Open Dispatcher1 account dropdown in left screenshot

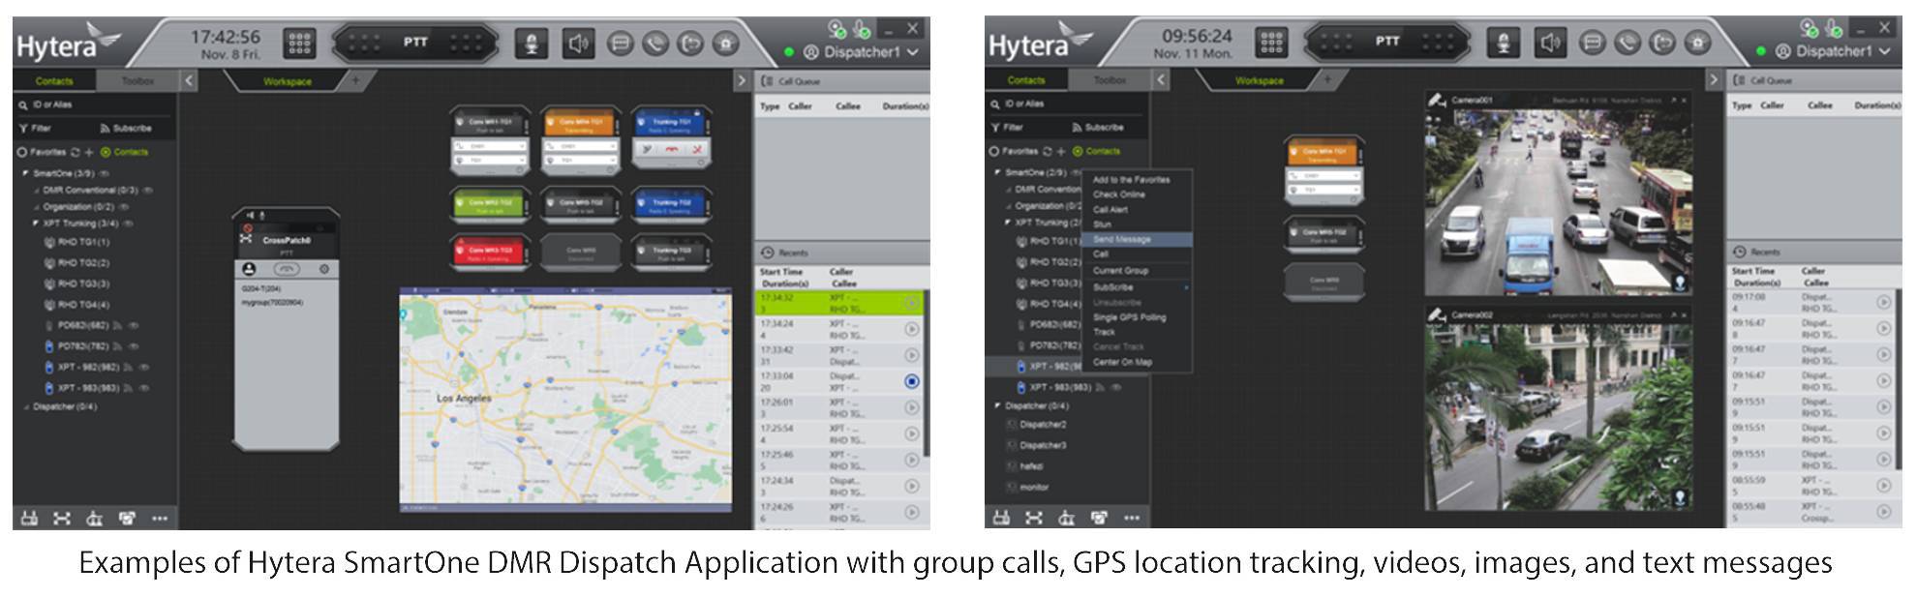coord(911,52)
